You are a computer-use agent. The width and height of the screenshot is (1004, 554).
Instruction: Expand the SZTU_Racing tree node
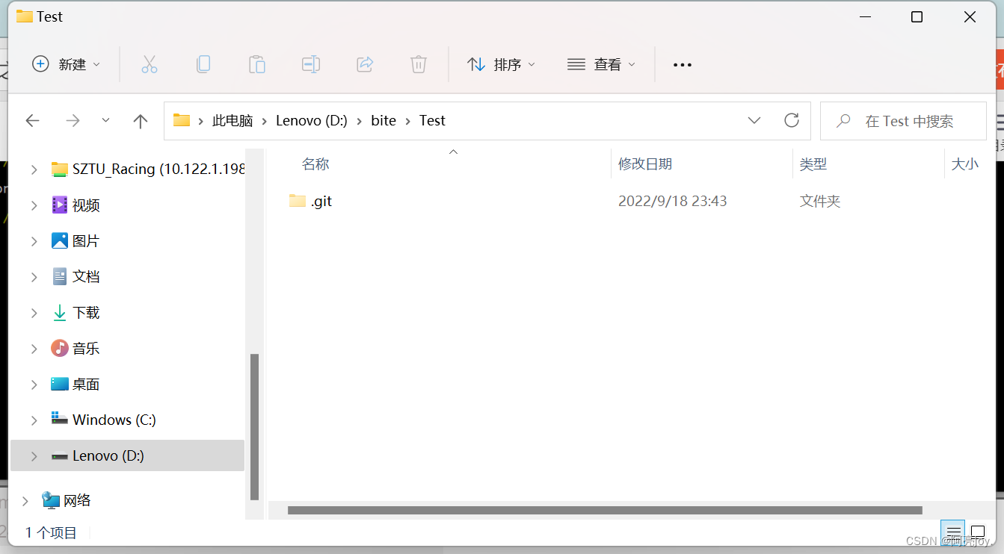pos(34,169)
